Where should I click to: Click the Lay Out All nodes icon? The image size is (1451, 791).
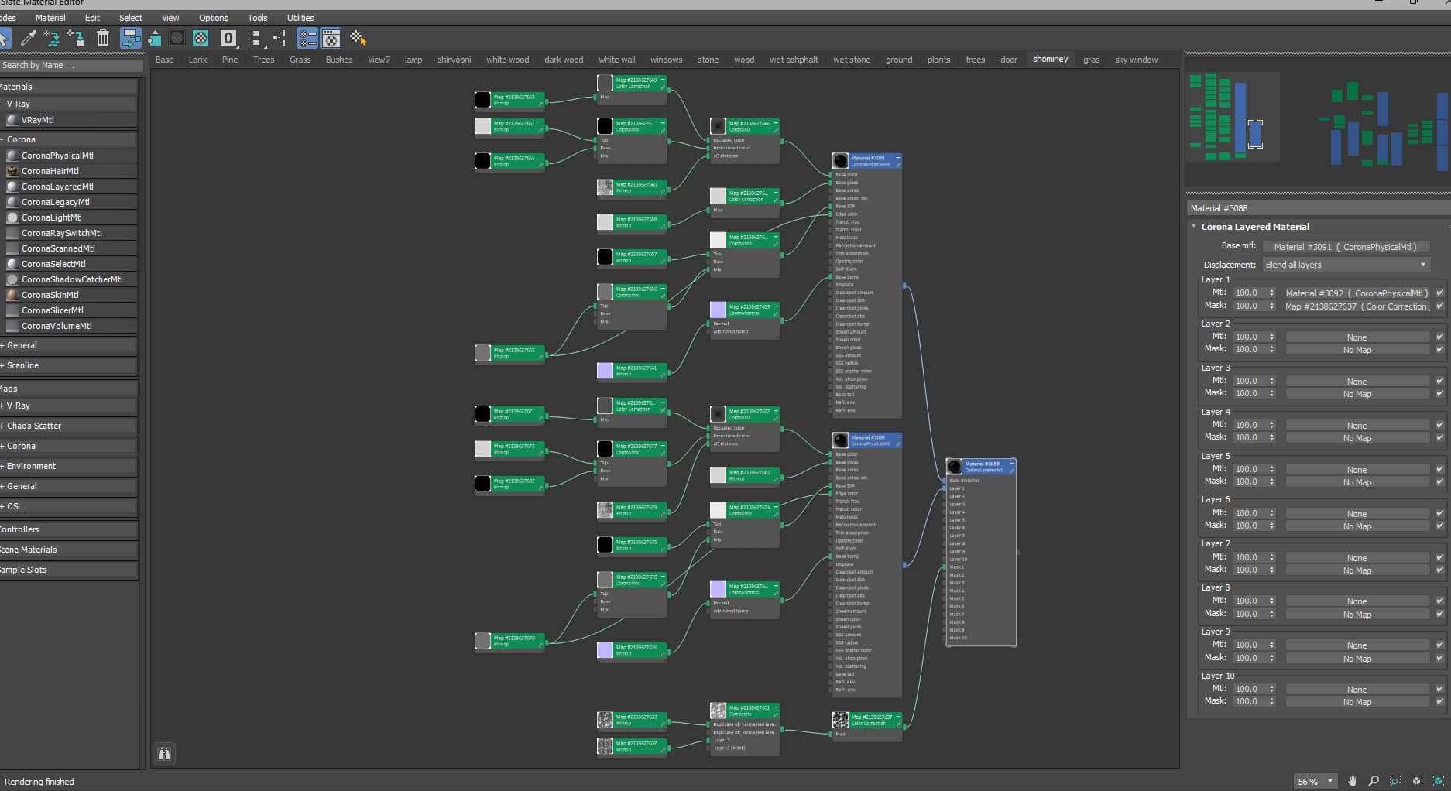click(x=256, y=37)
